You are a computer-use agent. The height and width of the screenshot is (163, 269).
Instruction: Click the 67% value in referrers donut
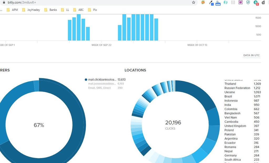[x=39, y=125]
